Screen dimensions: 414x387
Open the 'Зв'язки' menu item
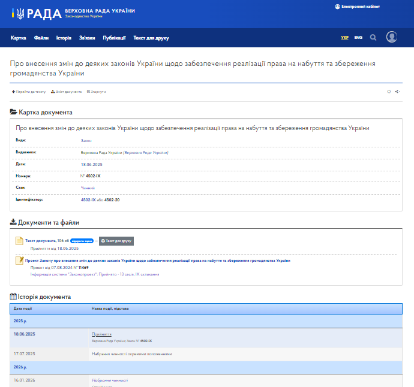pos(87,38)
